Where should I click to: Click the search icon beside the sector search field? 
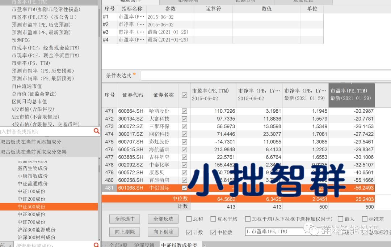click(x=96, y=245)
